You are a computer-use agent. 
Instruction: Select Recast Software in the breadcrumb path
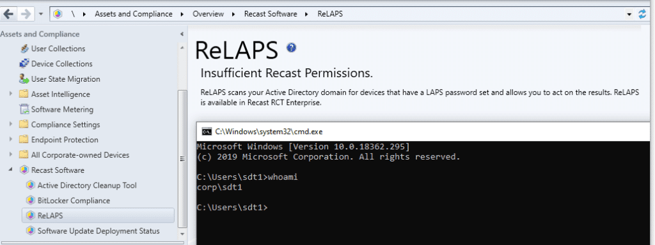pos(271,14)
